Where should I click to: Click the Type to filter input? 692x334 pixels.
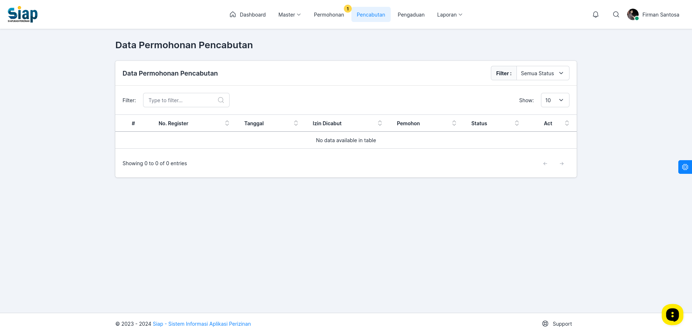(186, 100)
